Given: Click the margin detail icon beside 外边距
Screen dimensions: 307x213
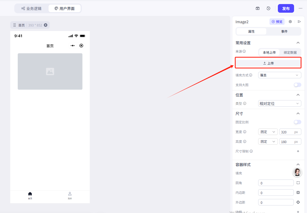Looking at the screenshot, I should (298, 202).
